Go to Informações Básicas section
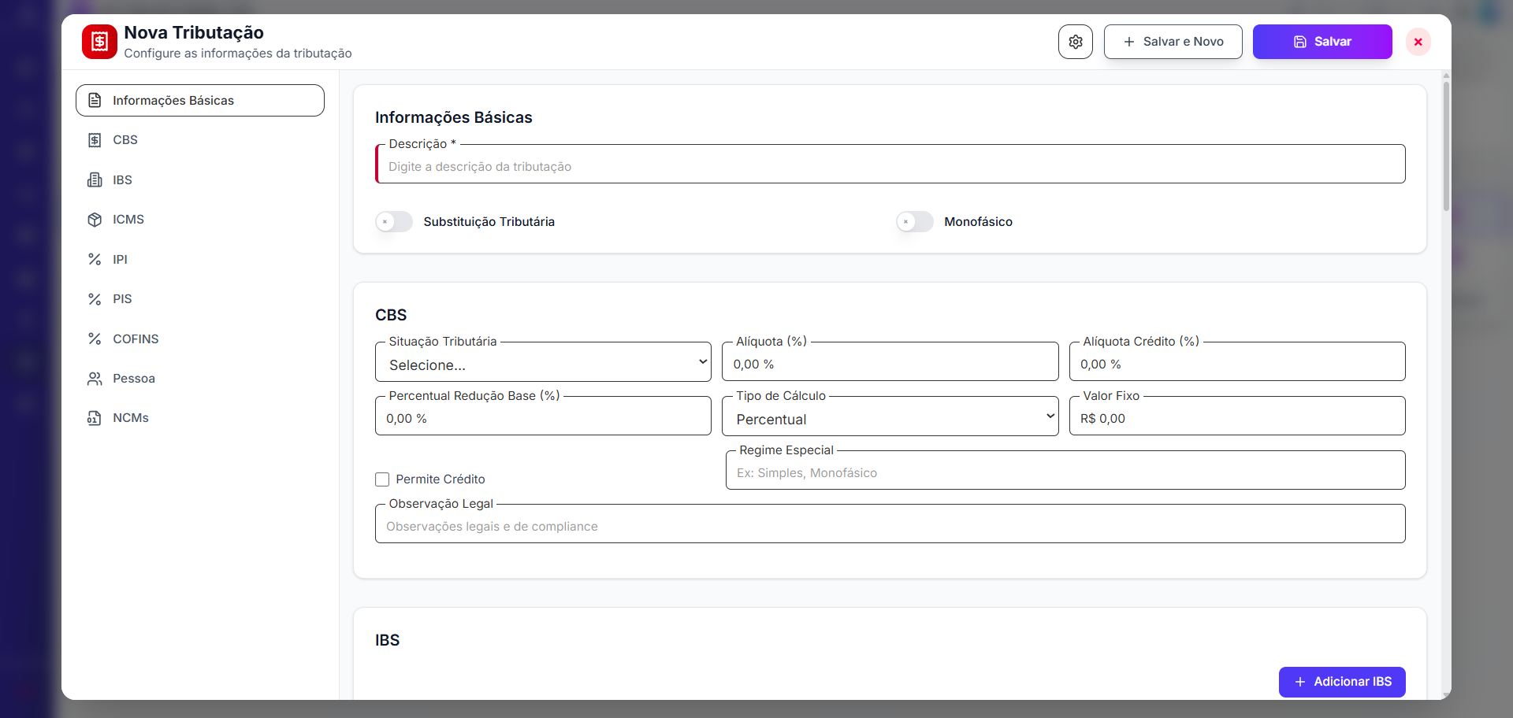 tap(200, 101)
